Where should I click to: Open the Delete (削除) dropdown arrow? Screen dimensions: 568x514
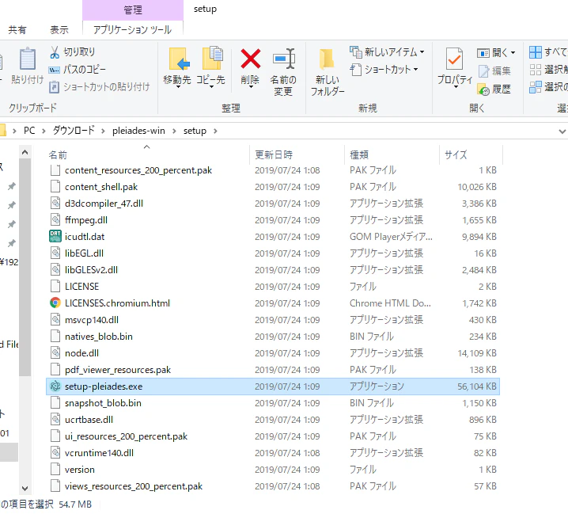pos(251,87)
